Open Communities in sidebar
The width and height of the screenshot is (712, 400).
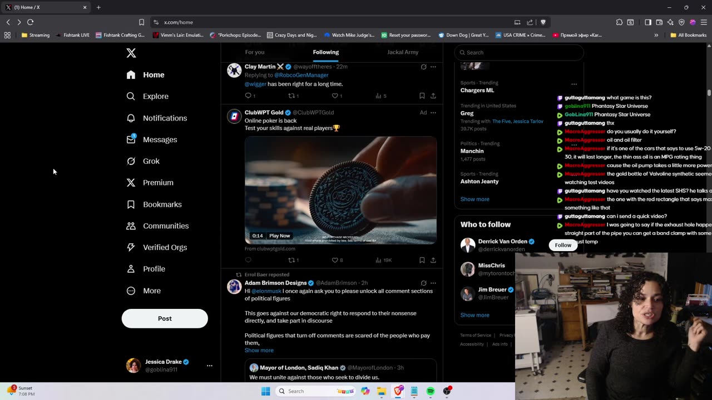[x=157, y=226]
